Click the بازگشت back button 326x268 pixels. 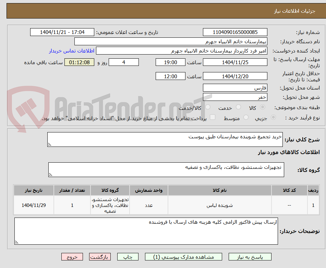[x=100, y=257]
